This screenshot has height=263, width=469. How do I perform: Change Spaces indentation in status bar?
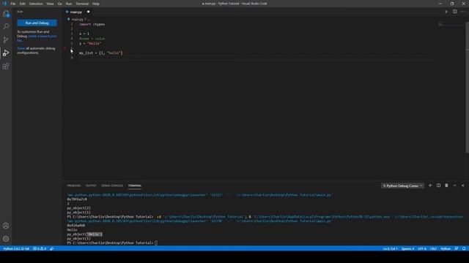pos(407,248)
